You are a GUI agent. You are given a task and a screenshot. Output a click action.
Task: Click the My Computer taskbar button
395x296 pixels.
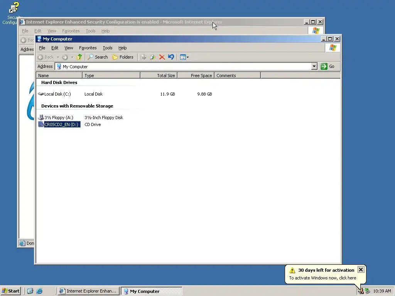click(151, 291)
